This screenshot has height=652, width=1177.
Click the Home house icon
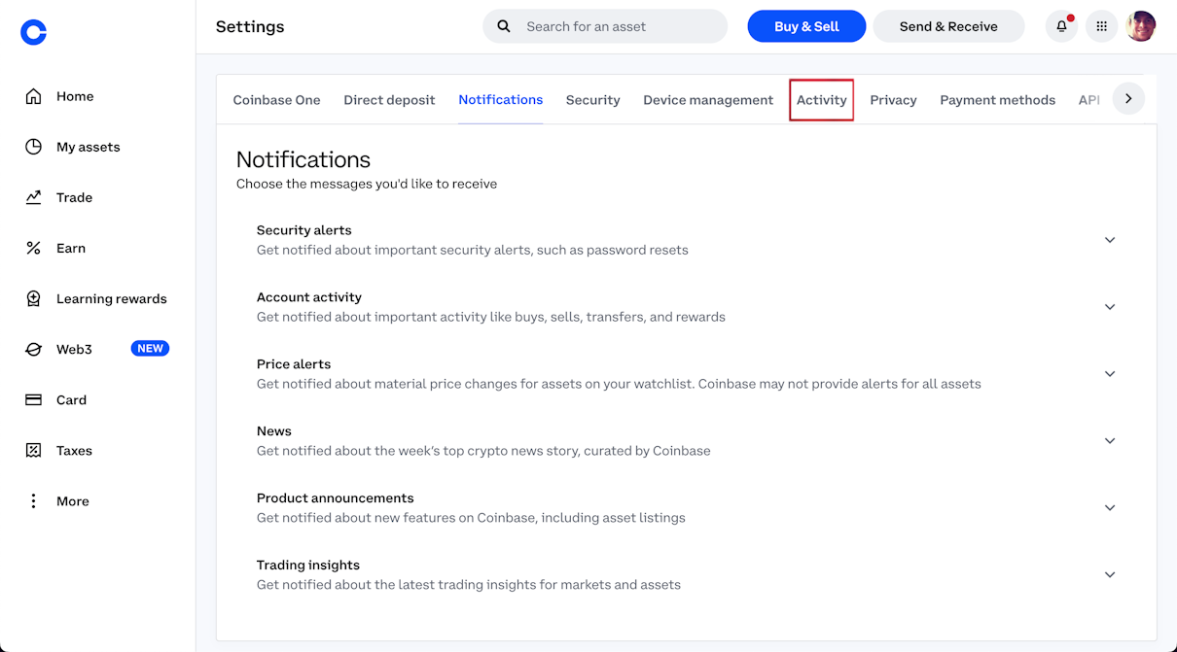coord(33,96)
